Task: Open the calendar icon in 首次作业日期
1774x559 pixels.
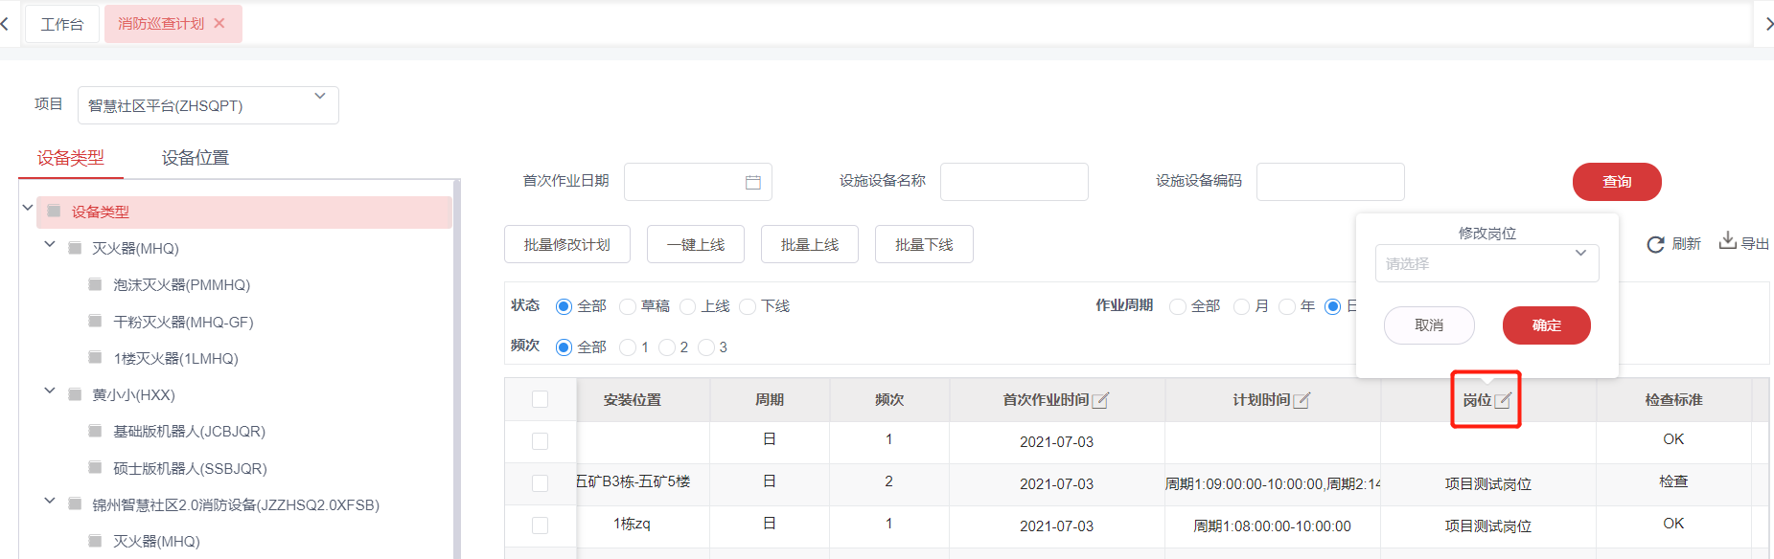Action: pos(753,182)
